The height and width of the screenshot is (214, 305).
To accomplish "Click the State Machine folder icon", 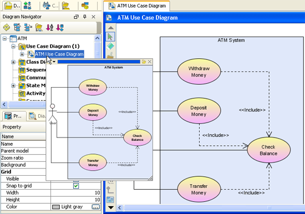I will (22, 85).
